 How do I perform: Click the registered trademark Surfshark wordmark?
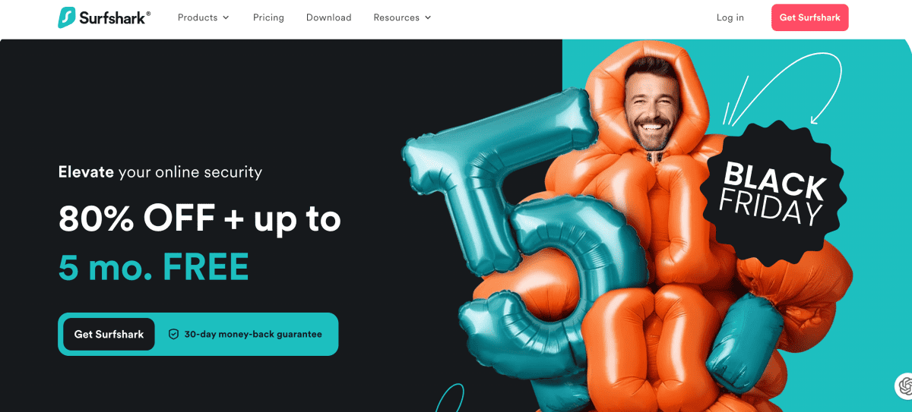(x=115, y=17)
